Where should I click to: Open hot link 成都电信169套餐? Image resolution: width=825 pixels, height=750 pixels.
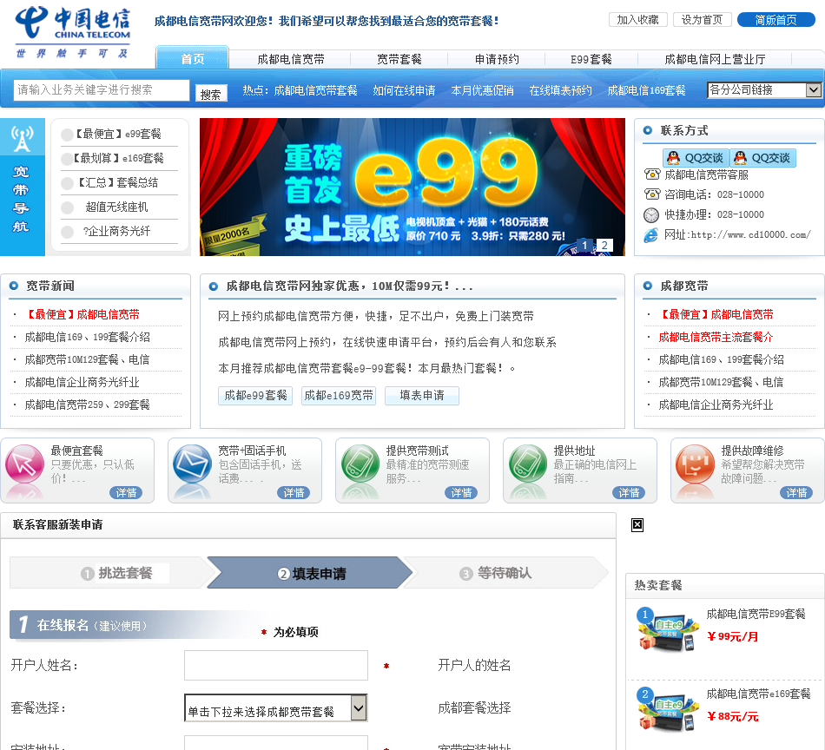tap(646, 90)
